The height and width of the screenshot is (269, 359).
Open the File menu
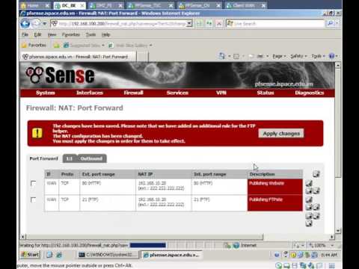25,34
